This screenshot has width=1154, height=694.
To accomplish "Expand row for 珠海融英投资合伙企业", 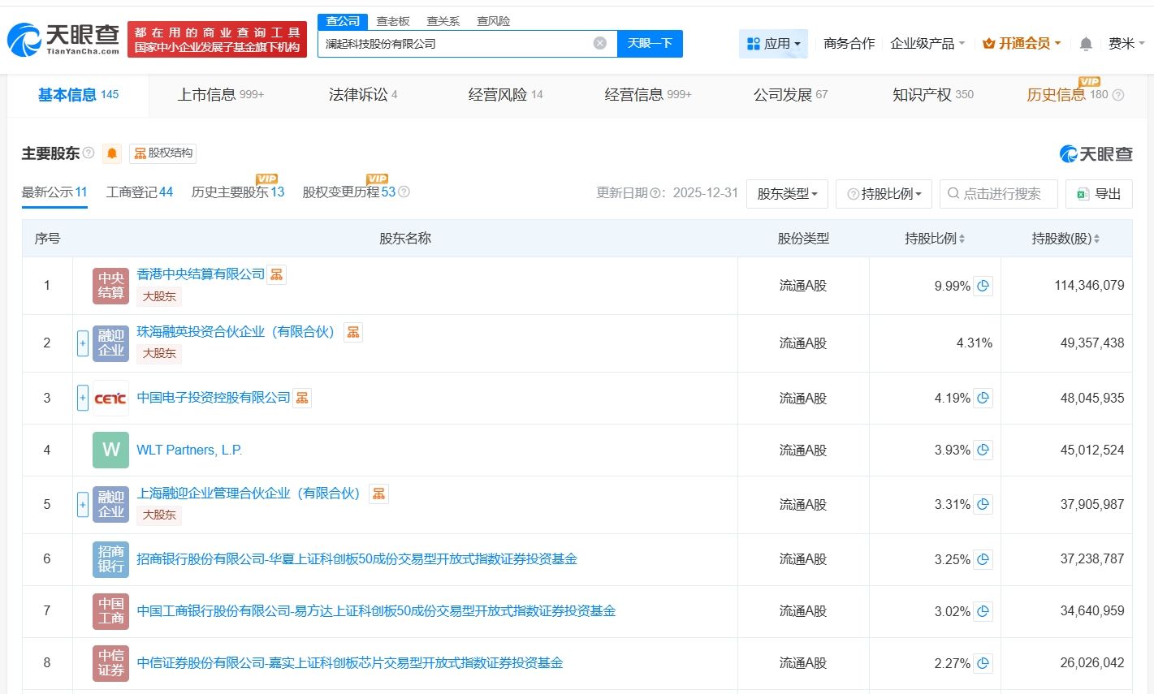I will pos(83,343).
